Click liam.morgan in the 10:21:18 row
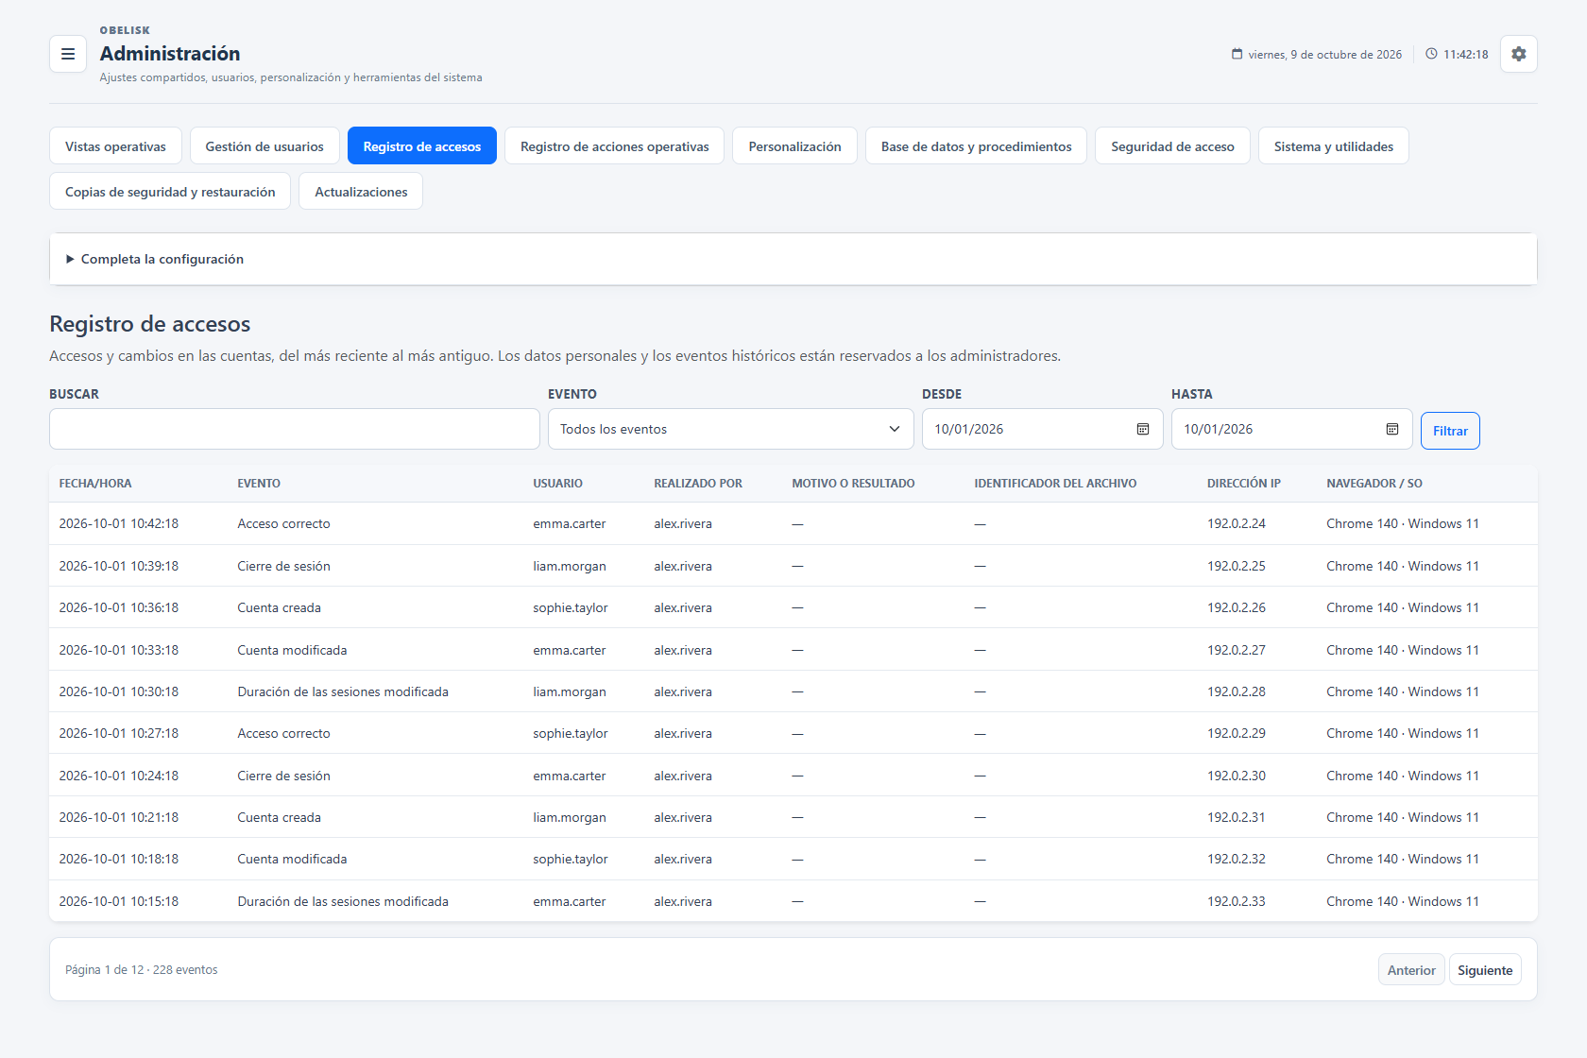 (x=570, y=818)
